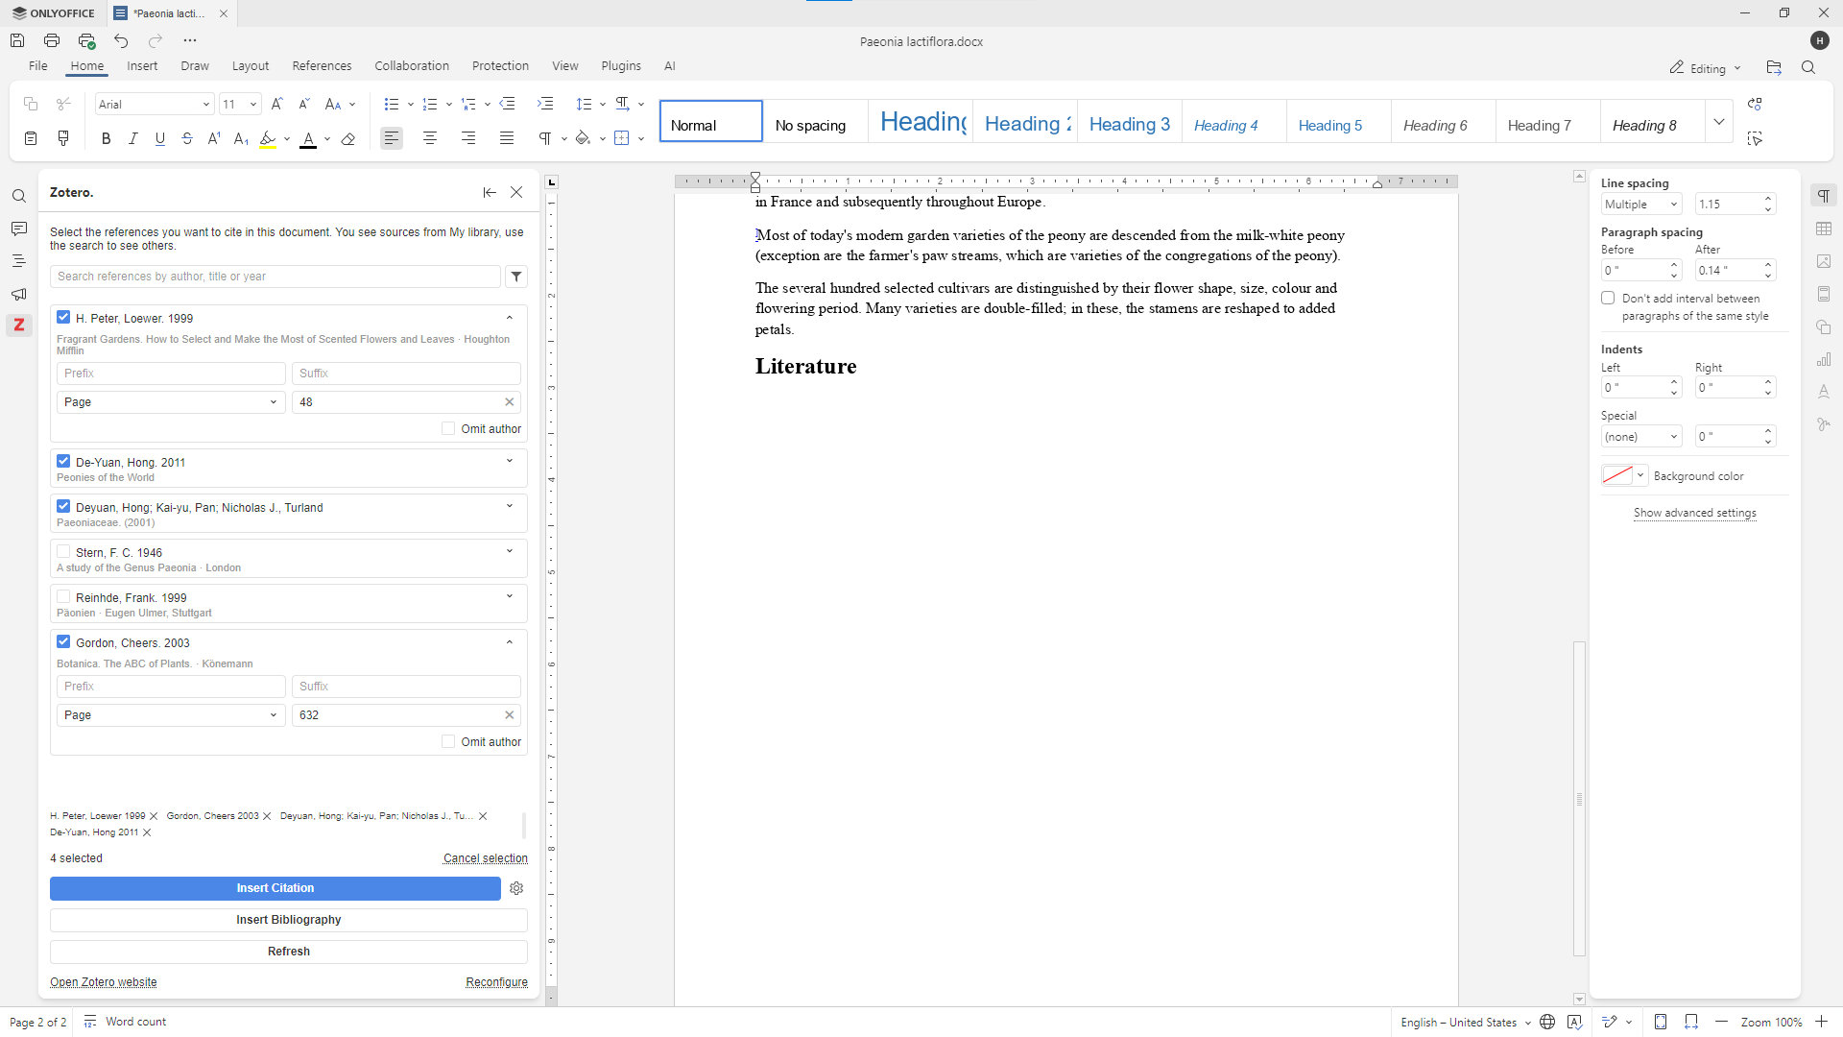Check the Reinhde, Frank 1999 reference
This screenshot has height=1037, width=1843.
(63, 596)
